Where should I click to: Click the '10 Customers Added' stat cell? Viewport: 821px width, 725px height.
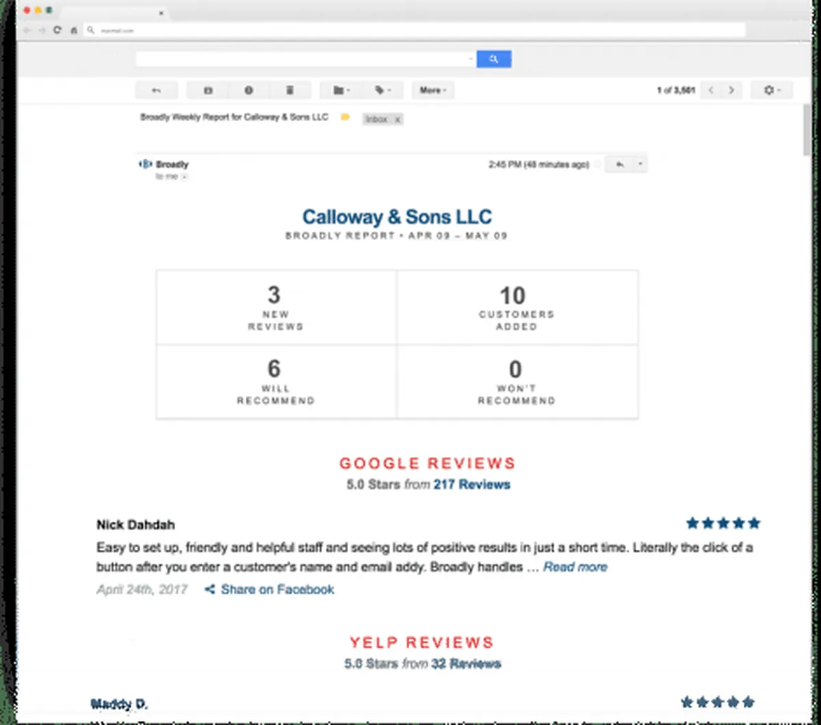point(517,307)
